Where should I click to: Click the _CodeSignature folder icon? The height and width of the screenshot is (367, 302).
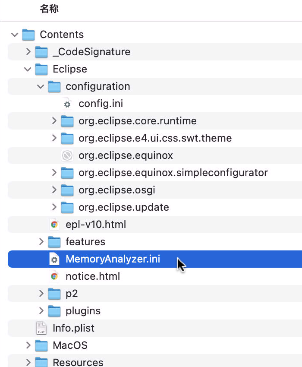coord(41,52)
